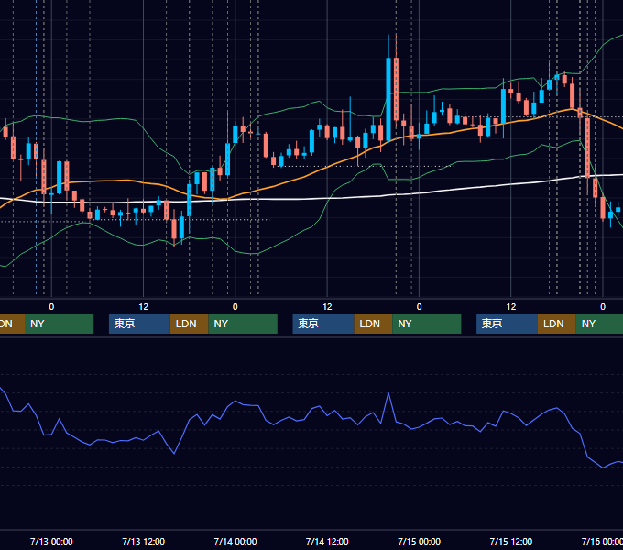
Task: Select the 東京 session block for 7/14
Action: click(x=323, y=324)
